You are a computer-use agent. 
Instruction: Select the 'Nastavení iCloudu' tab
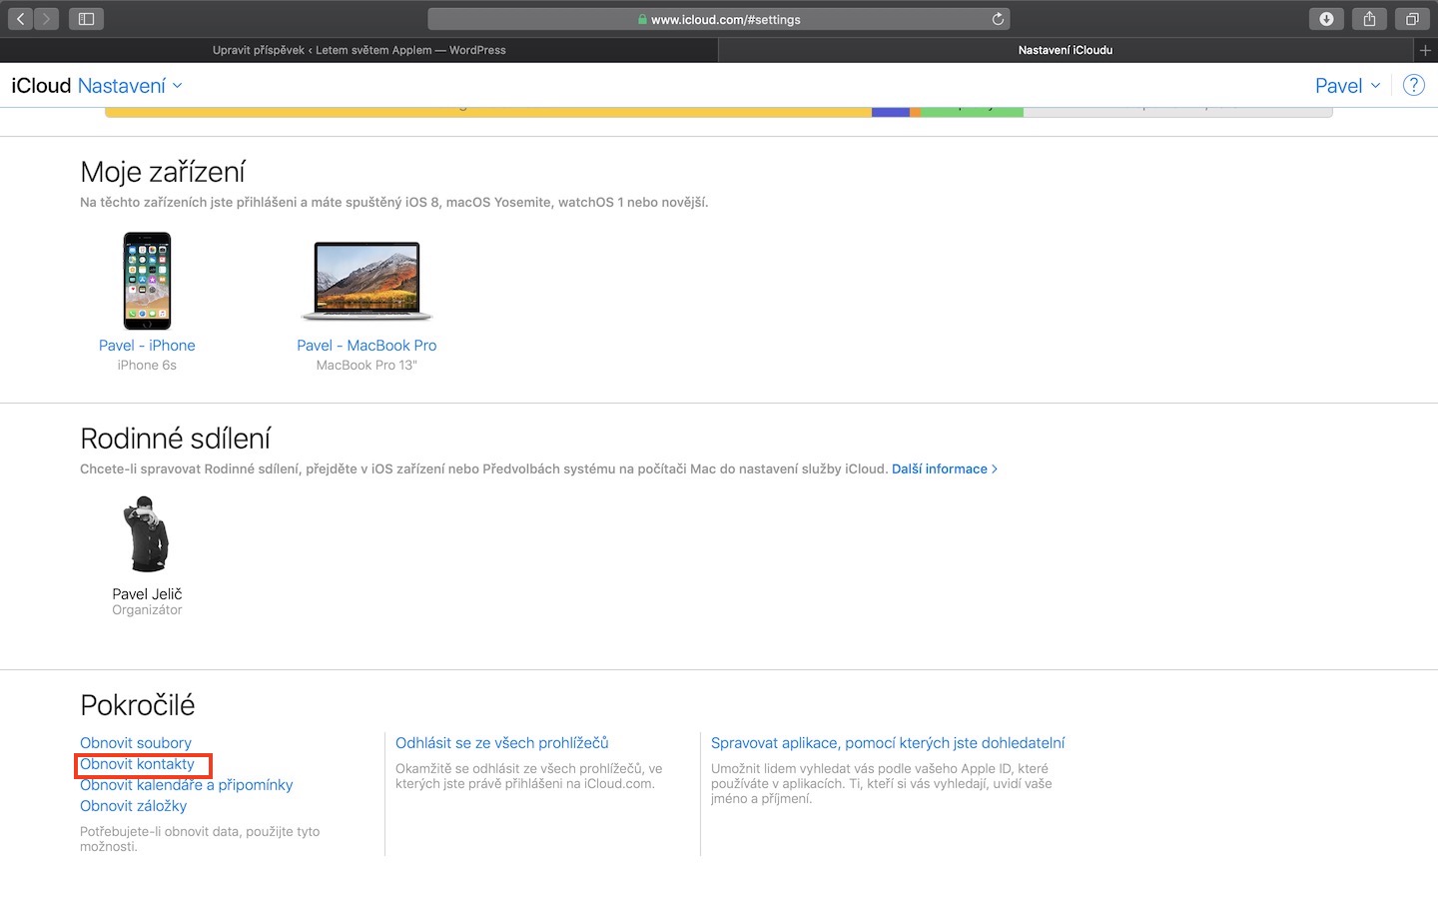click(x=1066, y=50)
